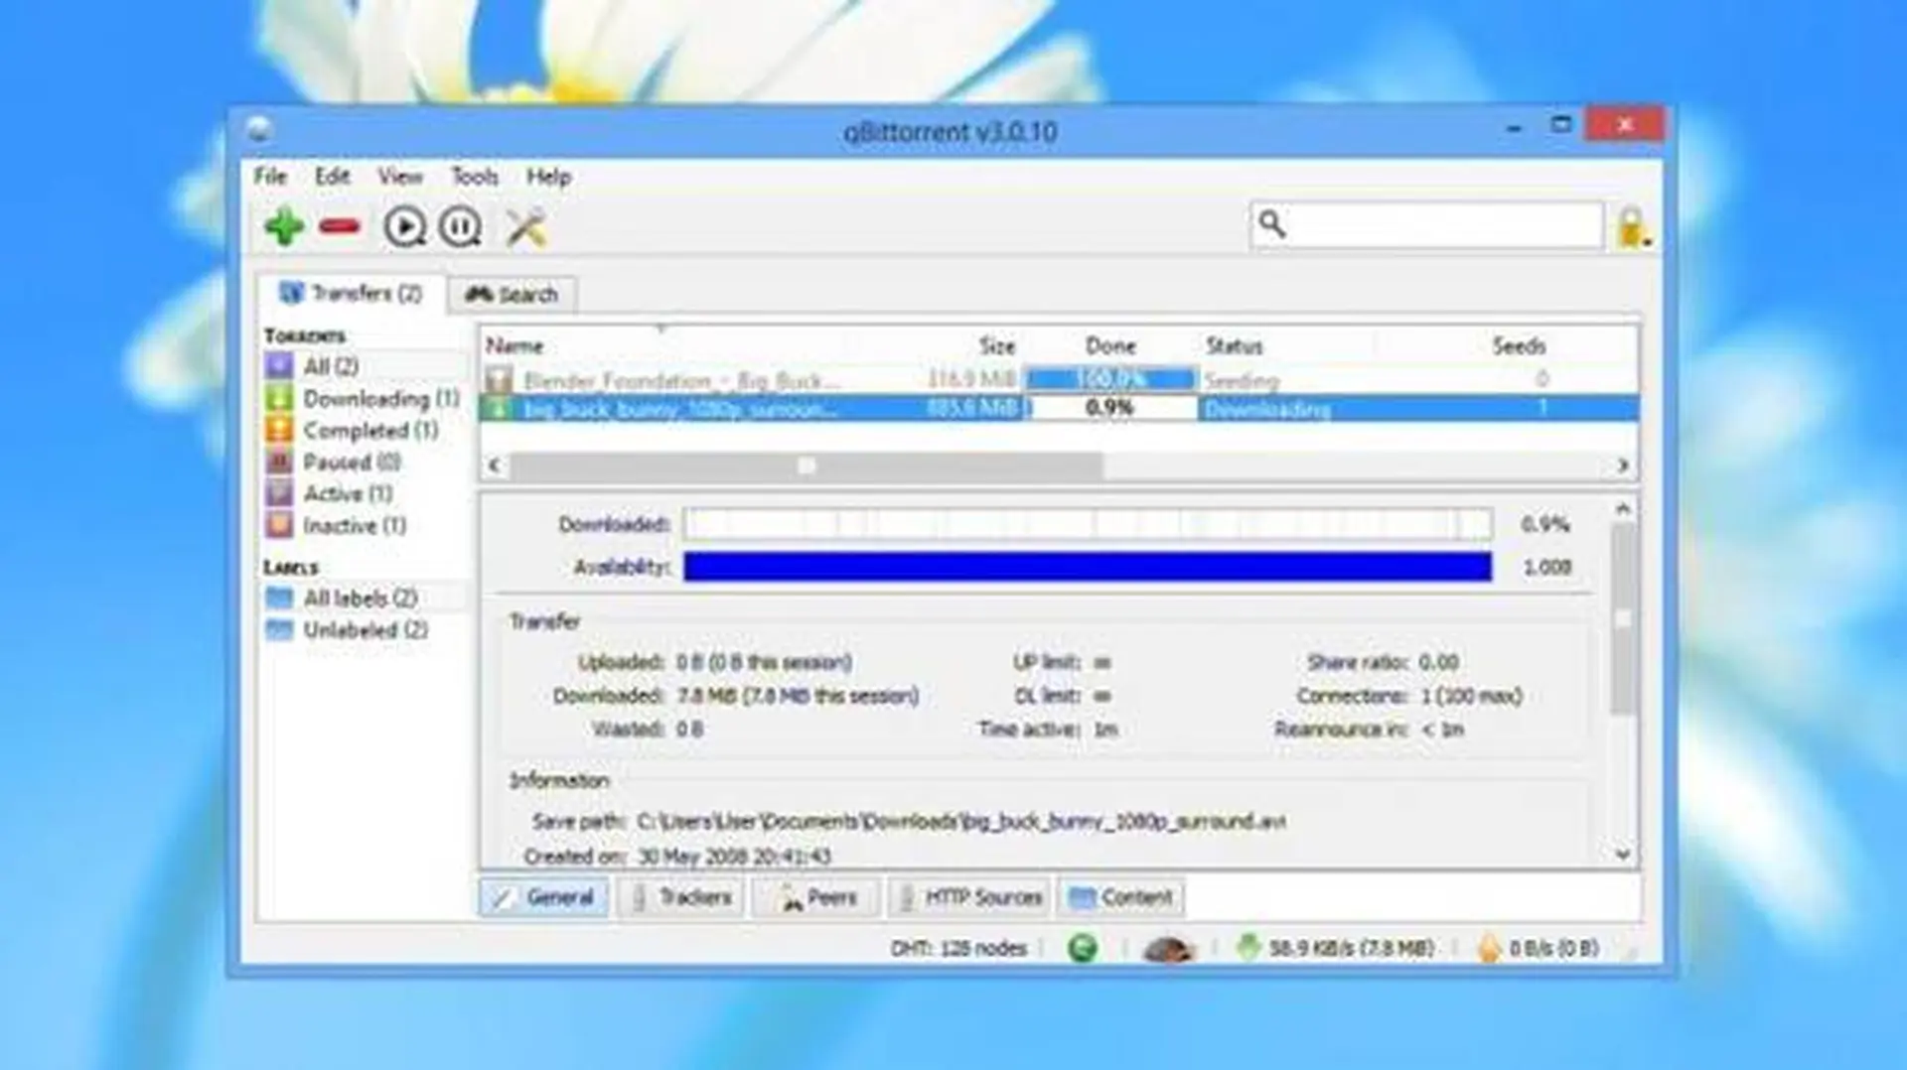The height and width of the screenshot is (1070, 1907).
Task: Click the 58.9 KiB/s download speed indicator
Action: tap(1335, 948)
